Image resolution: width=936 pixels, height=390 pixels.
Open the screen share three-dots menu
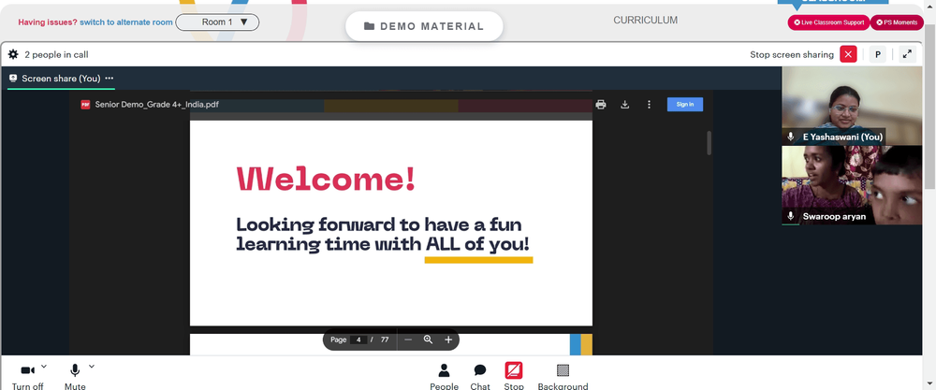[x=110, y=79]
